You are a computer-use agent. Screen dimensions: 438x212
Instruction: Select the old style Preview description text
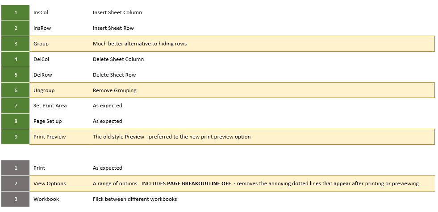(171, 137)
